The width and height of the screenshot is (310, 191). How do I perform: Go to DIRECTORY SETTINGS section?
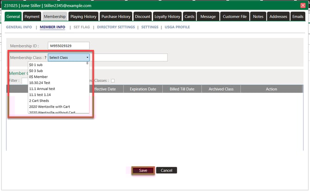116,27
